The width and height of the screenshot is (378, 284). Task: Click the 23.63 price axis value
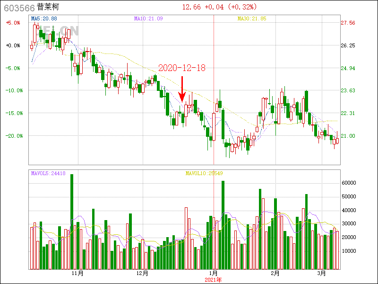[x=348, y=90]
